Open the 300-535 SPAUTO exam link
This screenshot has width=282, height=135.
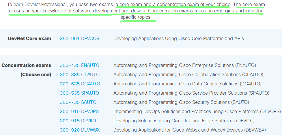79,93
